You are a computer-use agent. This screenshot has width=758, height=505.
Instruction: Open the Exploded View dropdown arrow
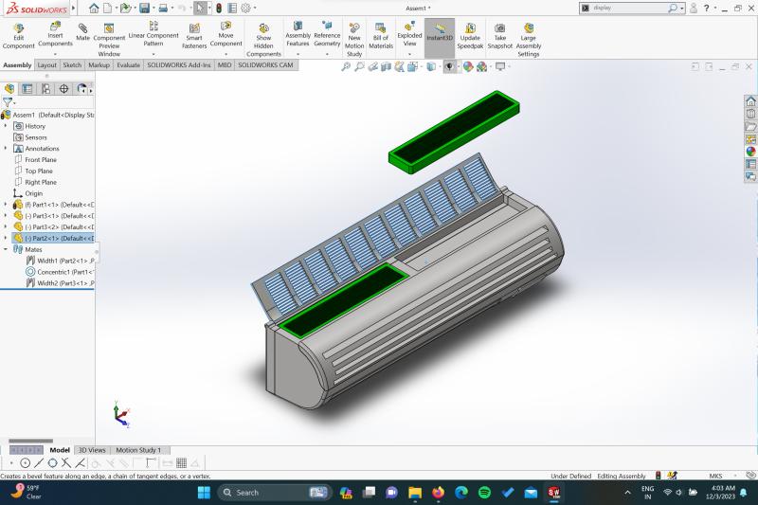click(409, 54)
